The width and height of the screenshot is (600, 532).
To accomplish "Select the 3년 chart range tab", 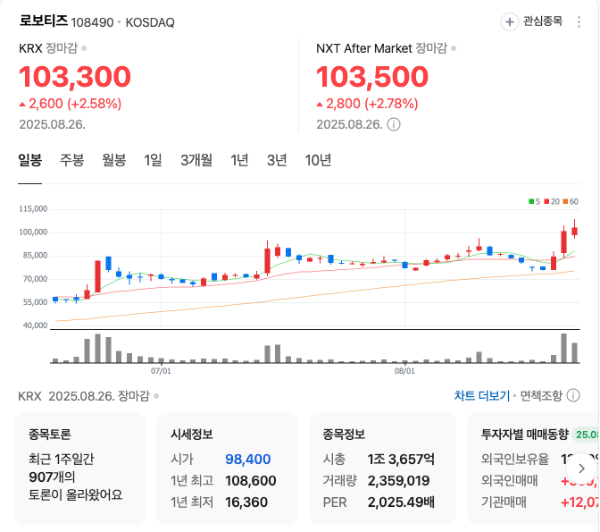I will pos(277,160).
